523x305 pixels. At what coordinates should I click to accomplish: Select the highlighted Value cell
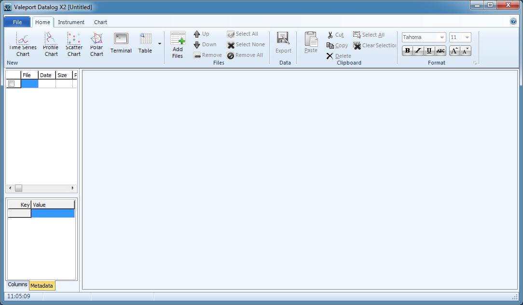click(x=53, y=213)
